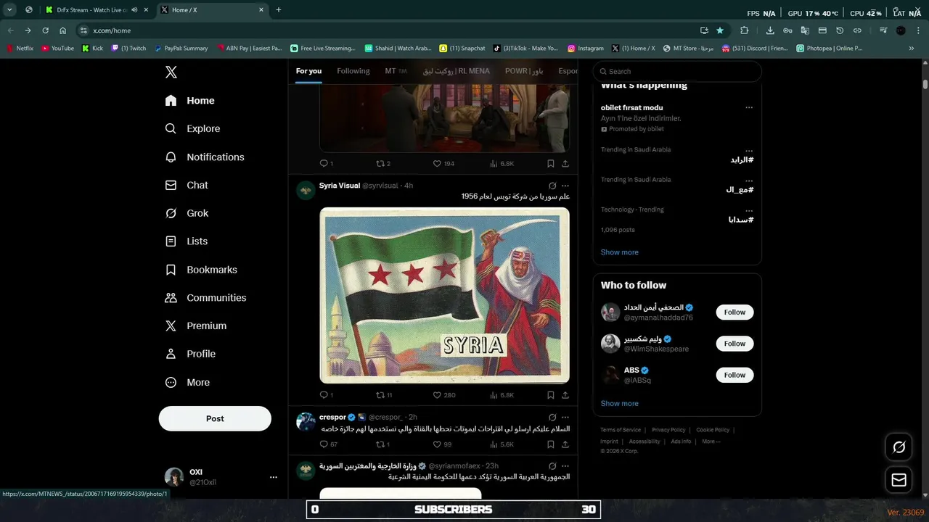Screen dimensions: 929x522
Task: Open browser home page icon
Action: click(x=62, y=30)
